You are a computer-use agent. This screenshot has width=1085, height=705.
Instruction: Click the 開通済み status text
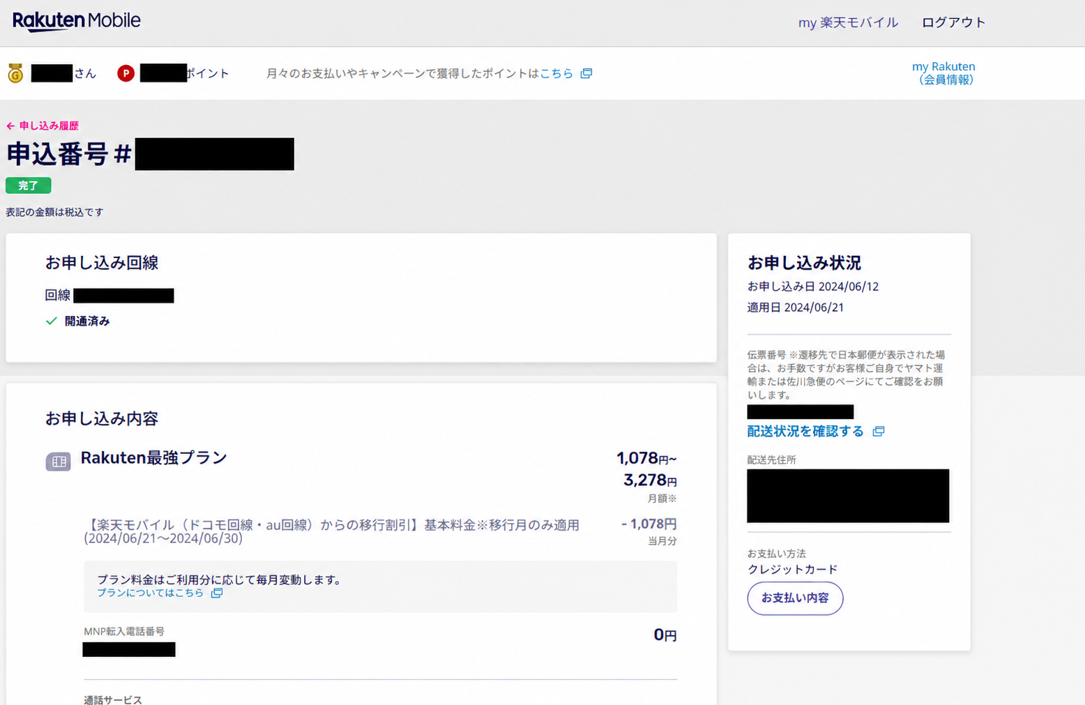[87, 321]
